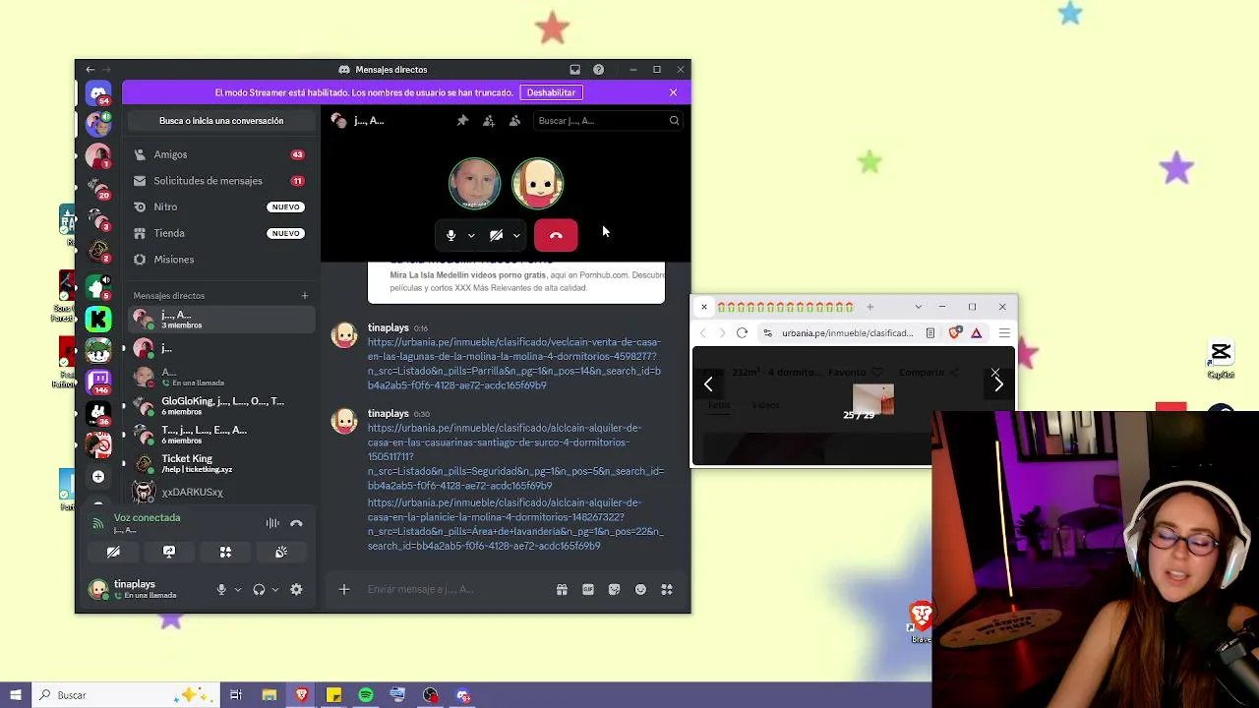Expand microphone input options in user panel

[237, 590]
